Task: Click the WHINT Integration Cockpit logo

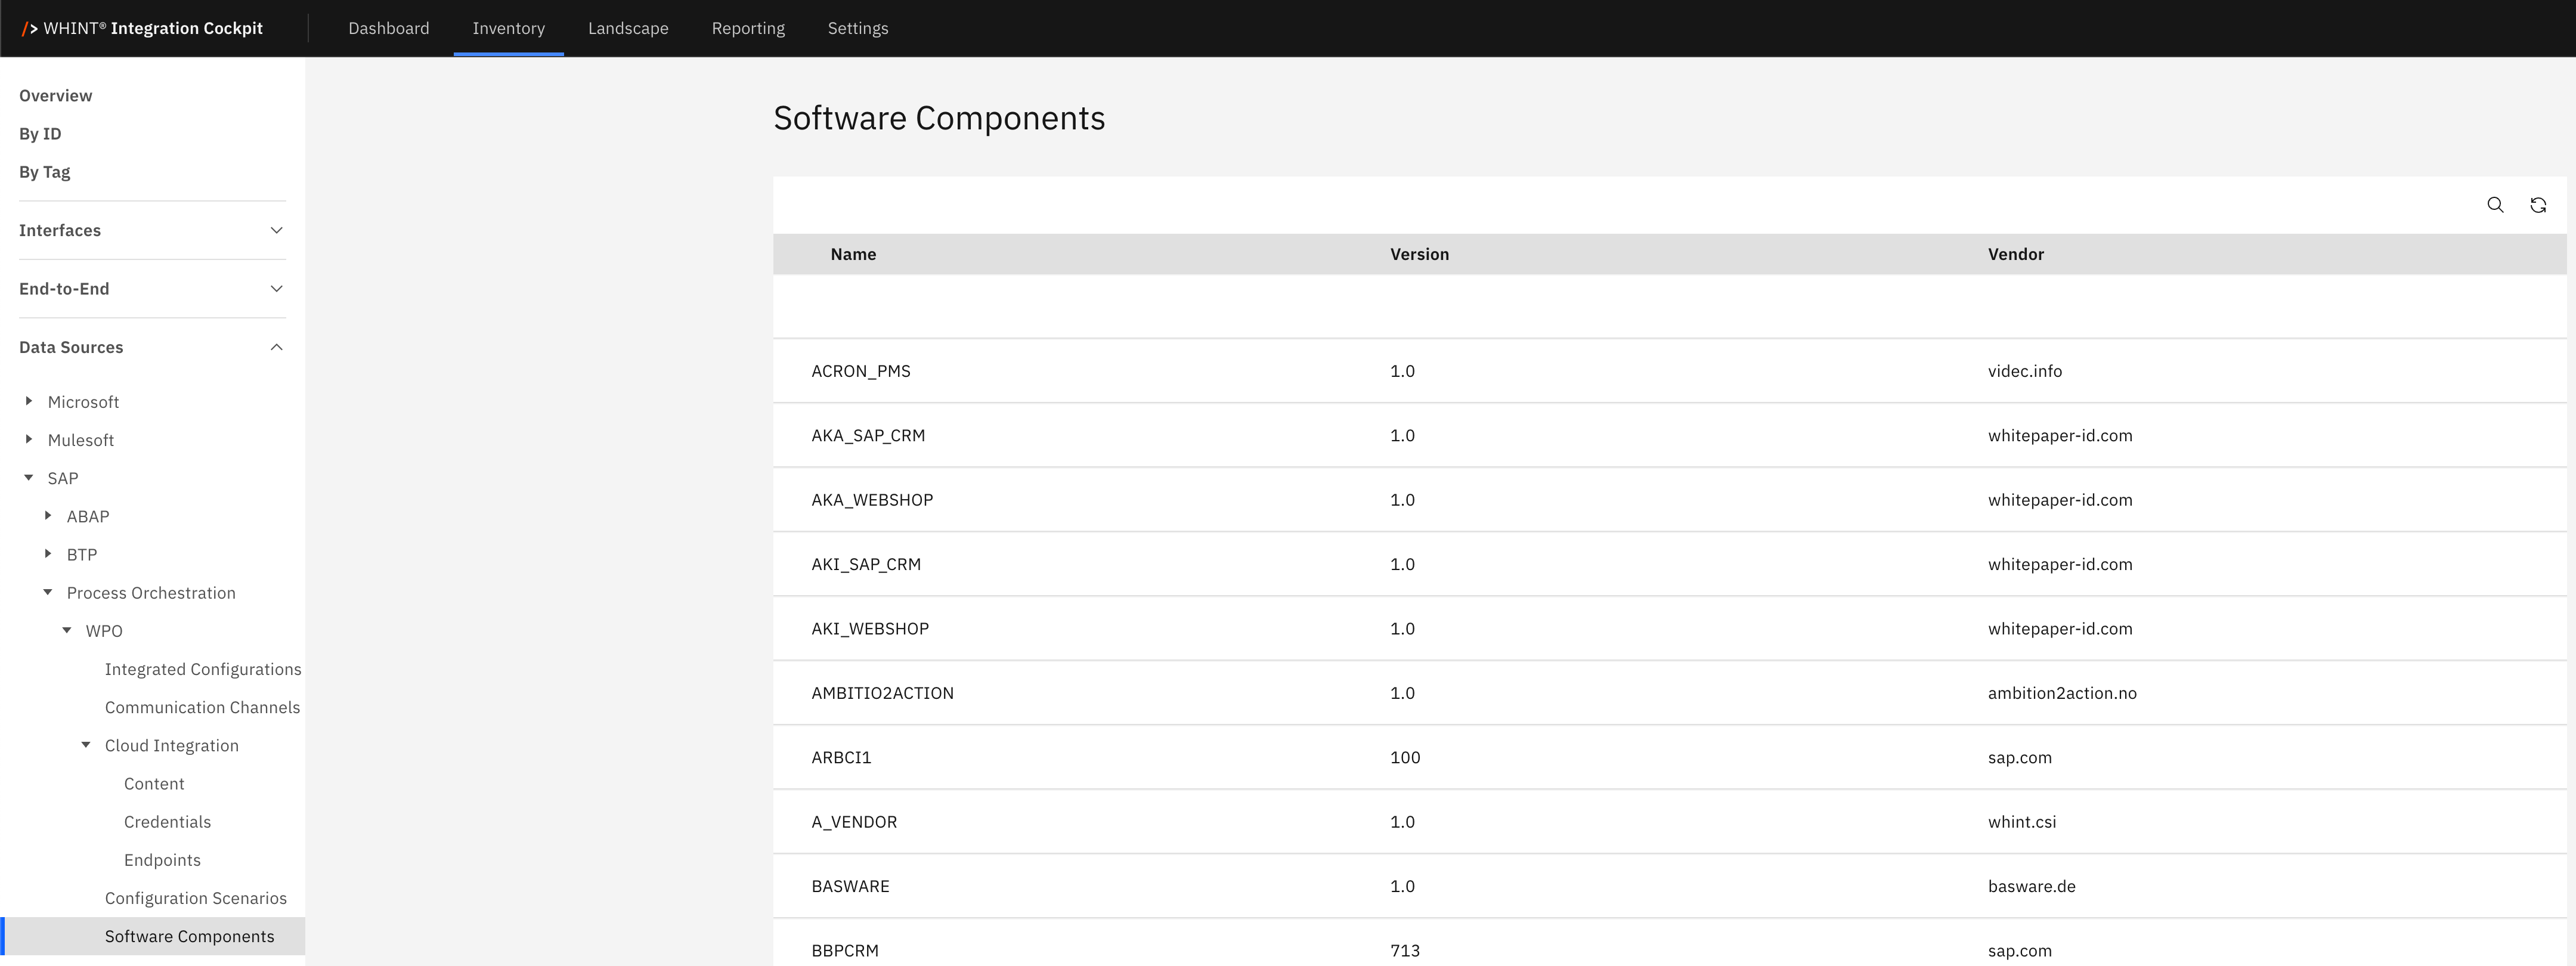Action: pos(142,28)
